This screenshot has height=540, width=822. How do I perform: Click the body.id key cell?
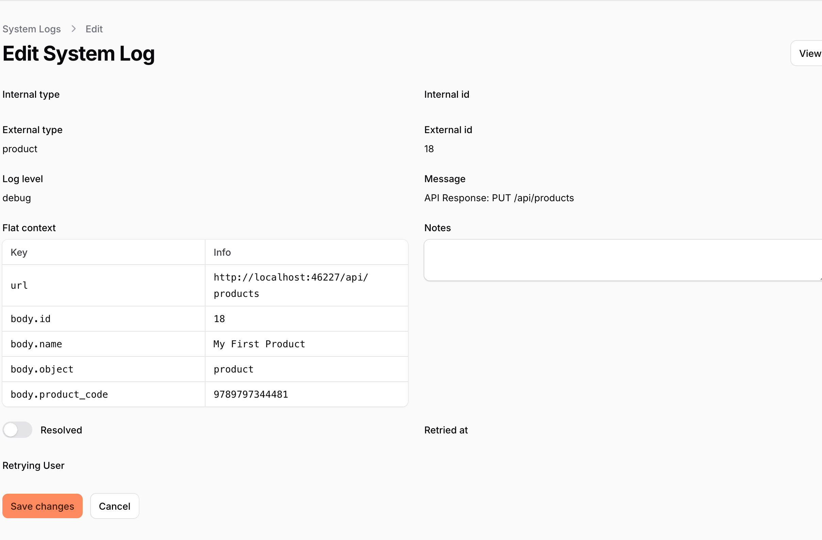coord(104,319)
